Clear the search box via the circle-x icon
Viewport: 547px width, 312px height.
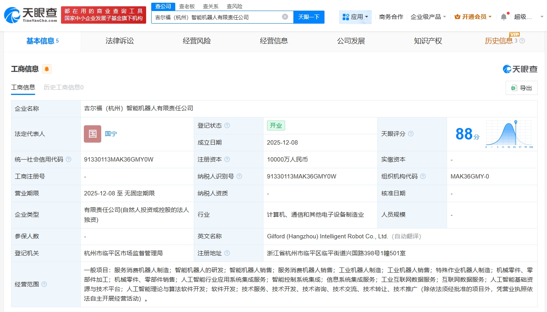(285, 17)
